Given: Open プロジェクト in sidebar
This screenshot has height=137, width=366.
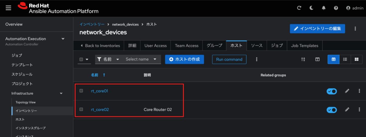Looking at the screenshot, I should click(22, 84).
